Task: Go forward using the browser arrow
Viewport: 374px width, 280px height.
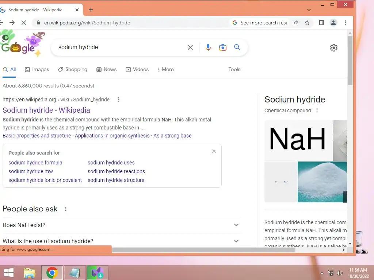Action: pos(12,23)
